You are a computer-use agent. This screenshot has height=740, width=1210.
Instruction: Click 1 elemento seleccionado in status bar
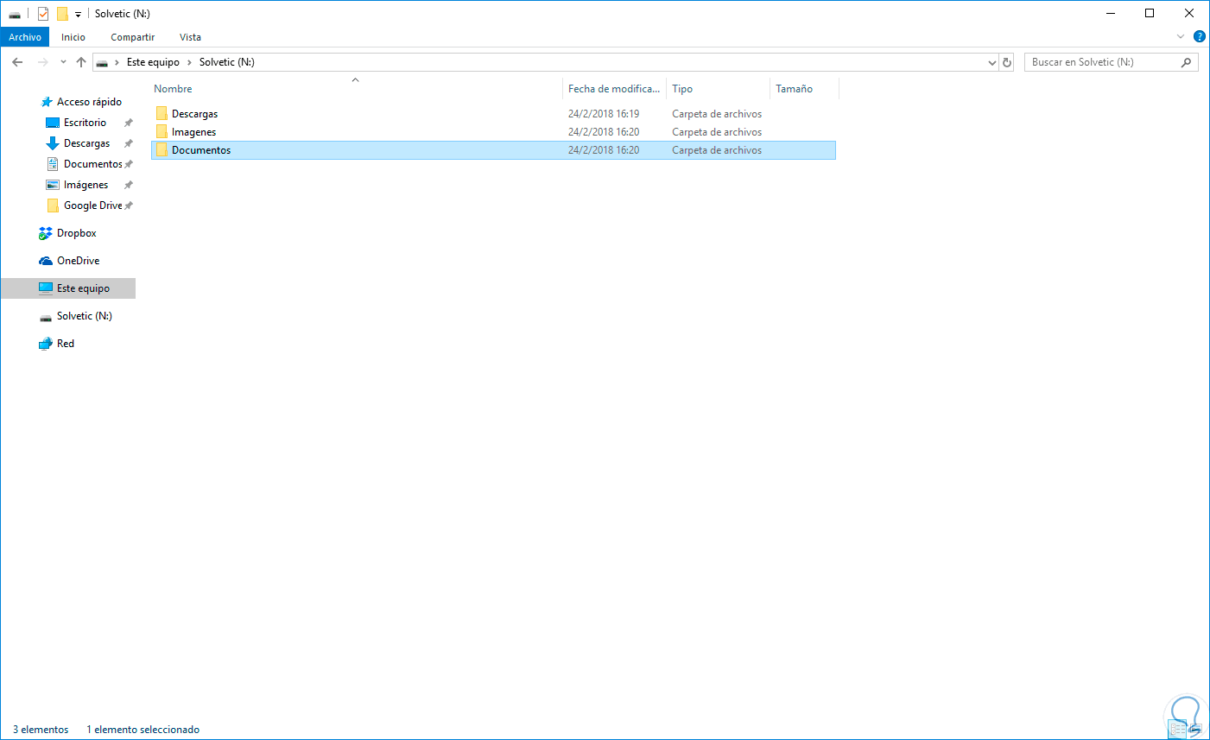tap(143, 730)
